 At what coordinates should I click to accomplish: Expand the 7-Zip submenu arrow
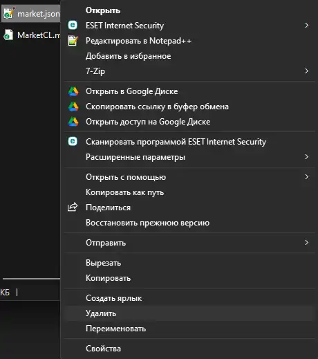coord(306,71)
